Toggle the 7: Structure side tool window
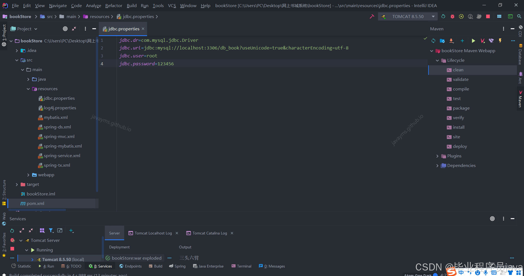 click(x=4, y=192)
